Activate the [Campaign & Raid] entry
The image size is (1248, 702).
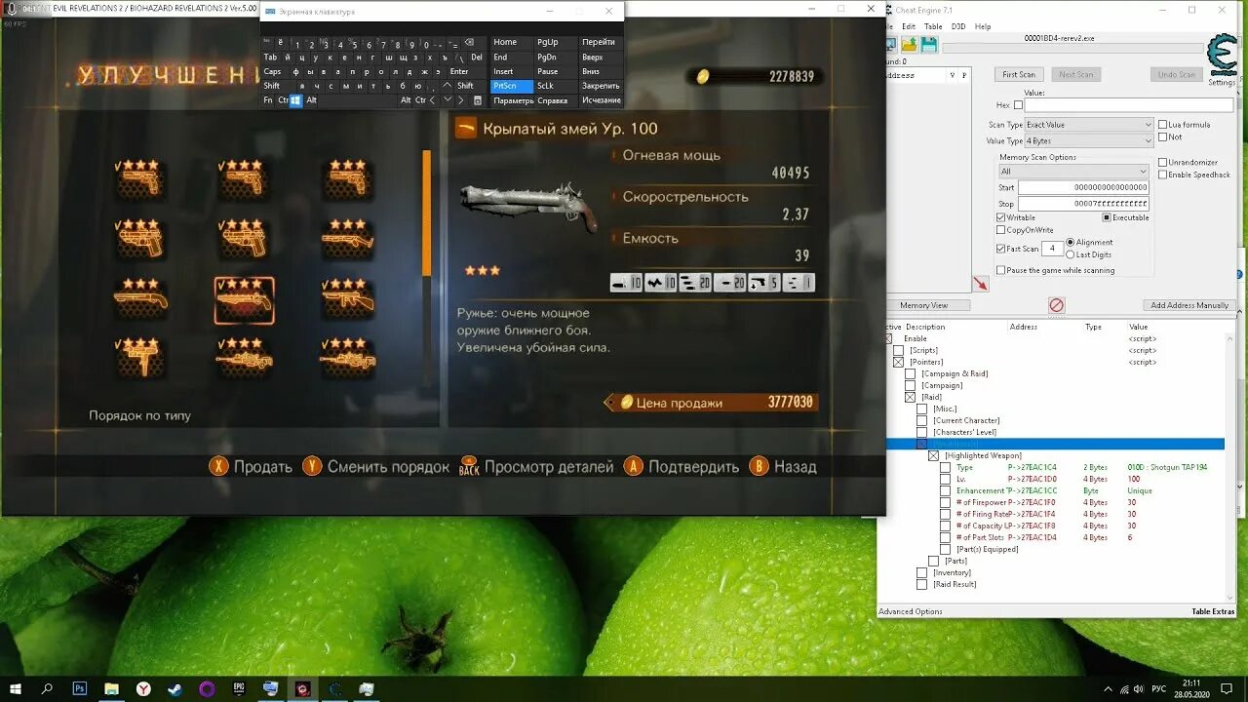point(910,373)
